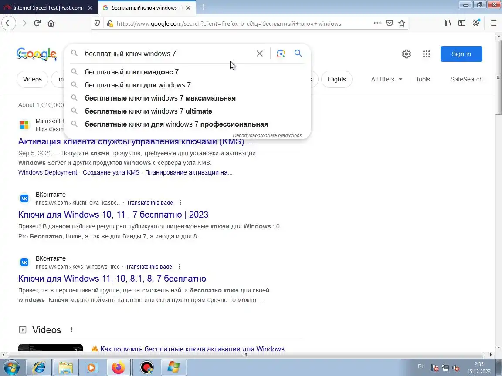The height and width of the screenshot is (376, 502).
Task: Translate the keys_windows_free result page
Action: pos(149,267)
